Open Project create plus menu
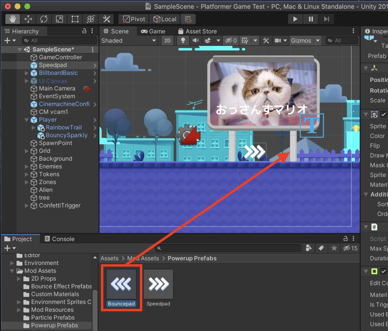Screen dimensions: 388x331 [10, 248]
